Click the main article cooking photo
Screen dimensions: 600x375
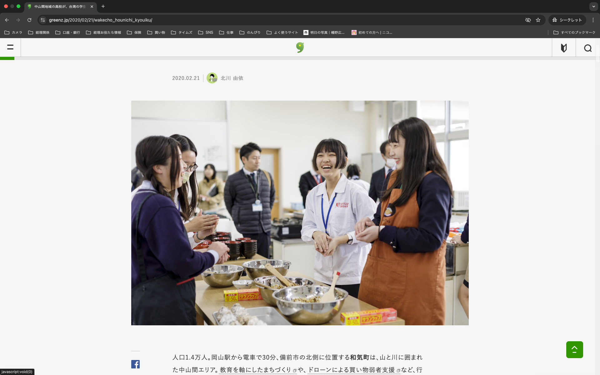tap(300, 213)
